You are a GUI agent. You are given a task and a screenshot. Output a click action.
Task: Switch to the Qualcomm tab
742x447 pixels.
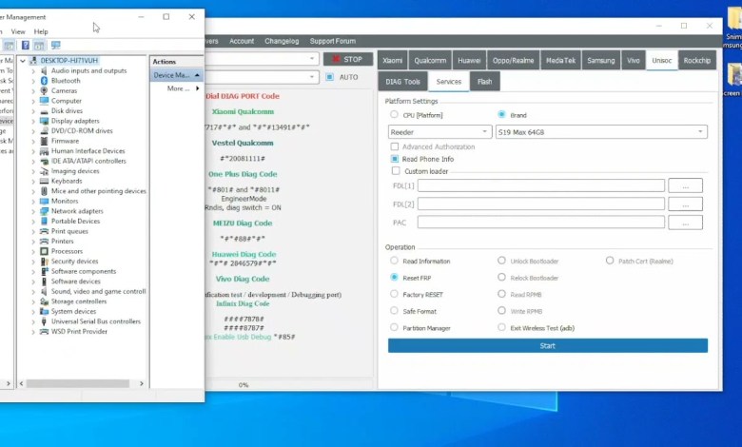pyautogui.click(x=430, y=61)
